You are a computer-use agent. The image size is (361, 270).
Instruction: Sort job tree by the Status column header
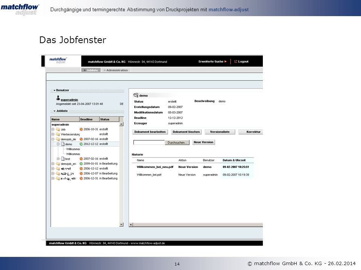(x=109, y=119)
